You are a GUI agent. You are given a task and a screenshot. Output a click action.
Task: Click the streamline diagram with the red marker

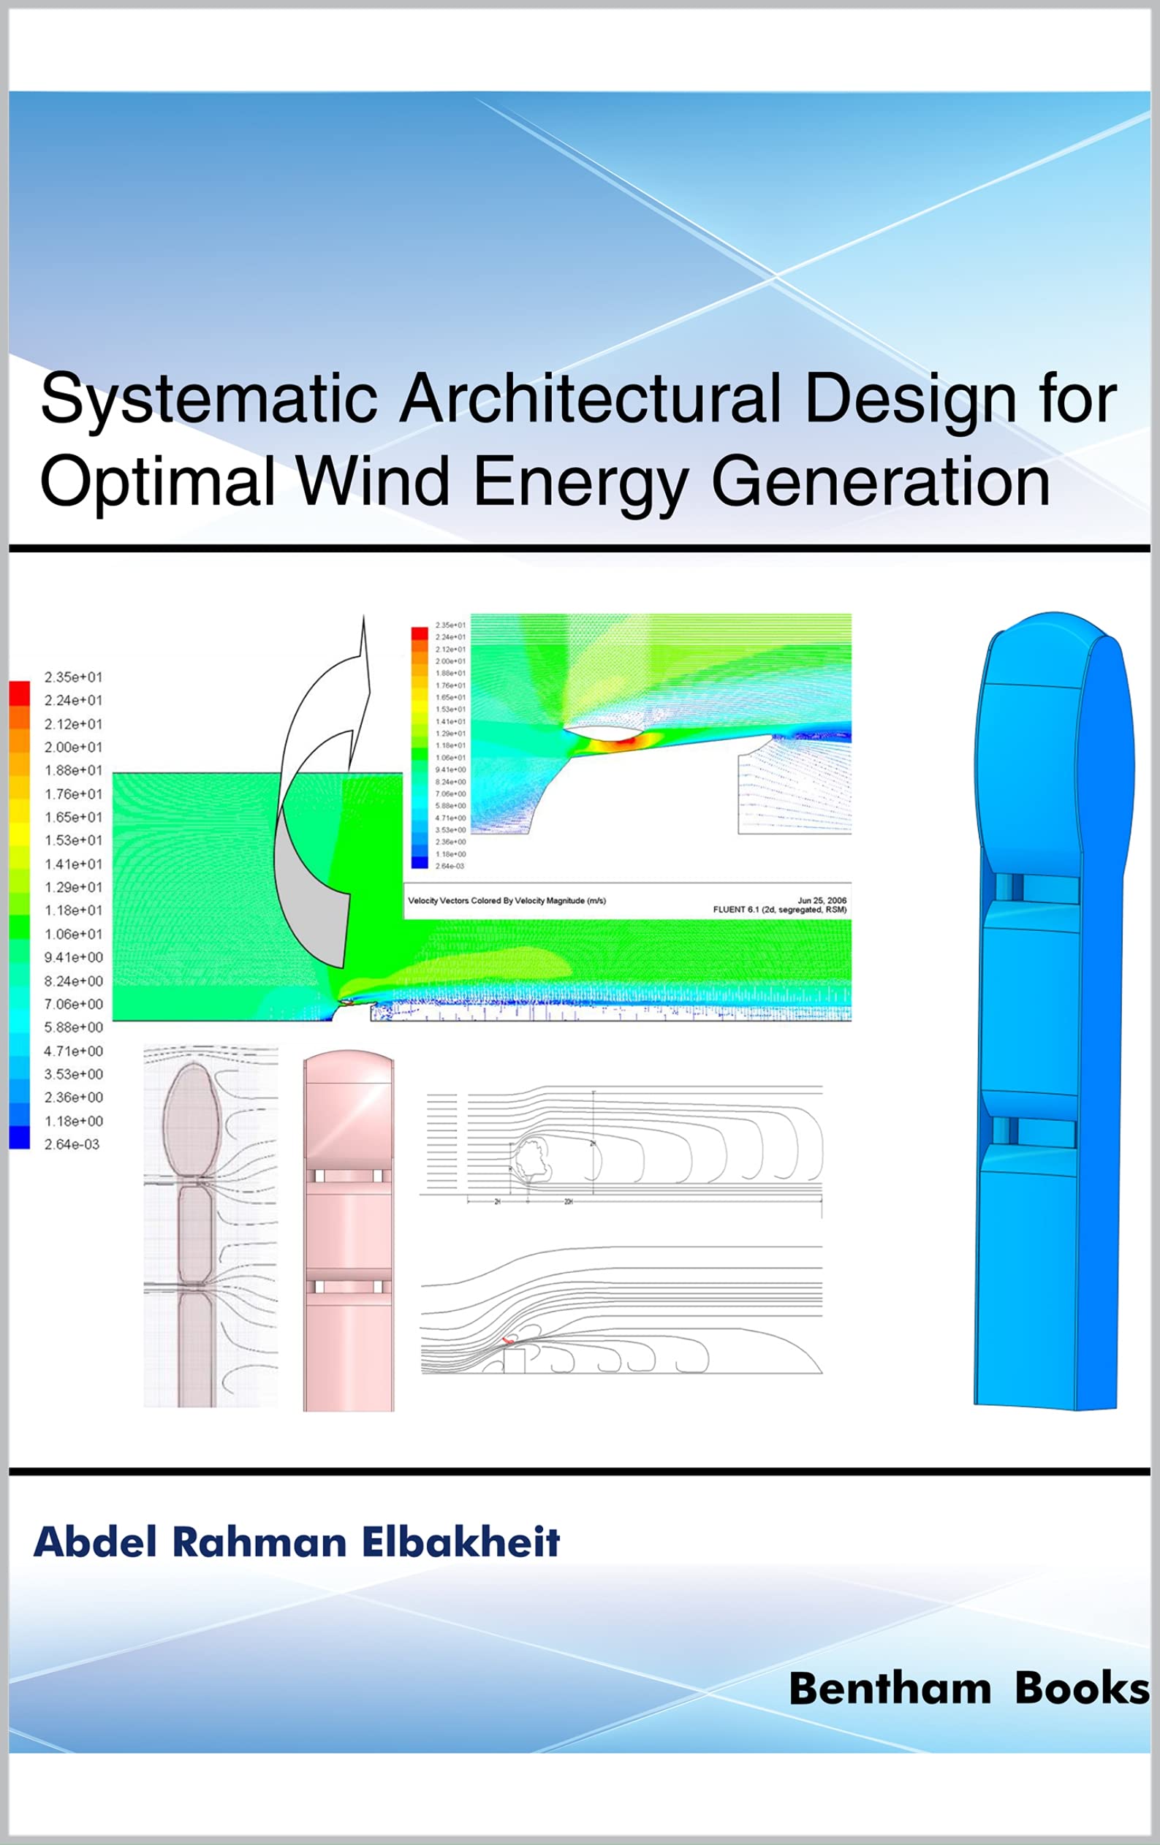[x=621, y=1312]
